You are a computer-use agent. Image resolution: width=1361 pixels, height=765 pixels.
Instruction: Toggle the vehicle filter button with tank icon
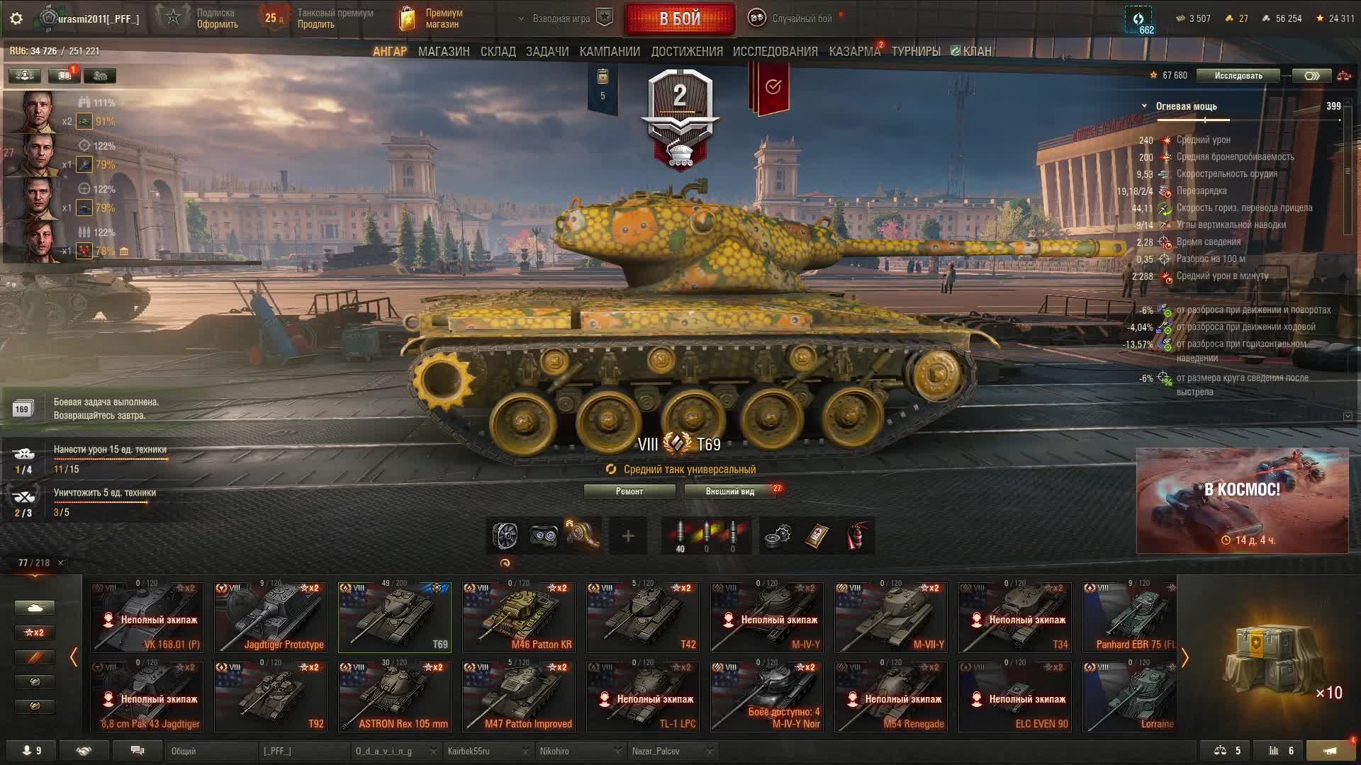tap(34, 608)
